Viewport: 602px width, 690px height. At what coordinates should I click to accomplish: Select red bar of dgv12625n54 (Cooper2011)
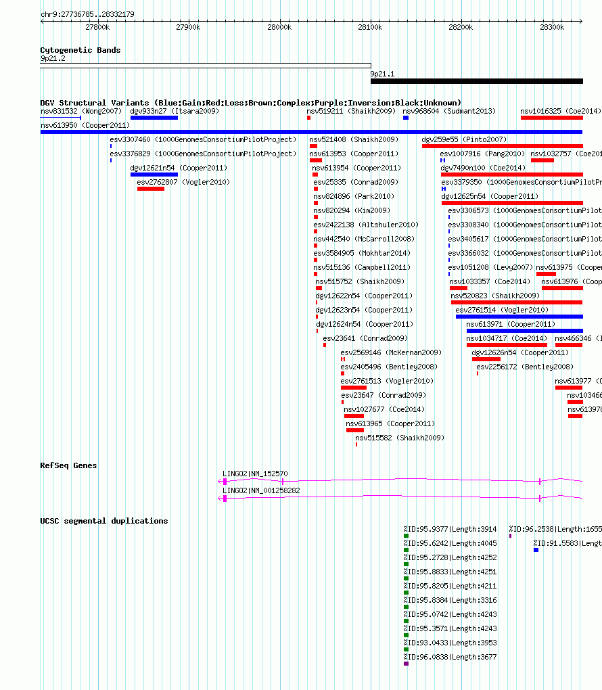(512, 203)
